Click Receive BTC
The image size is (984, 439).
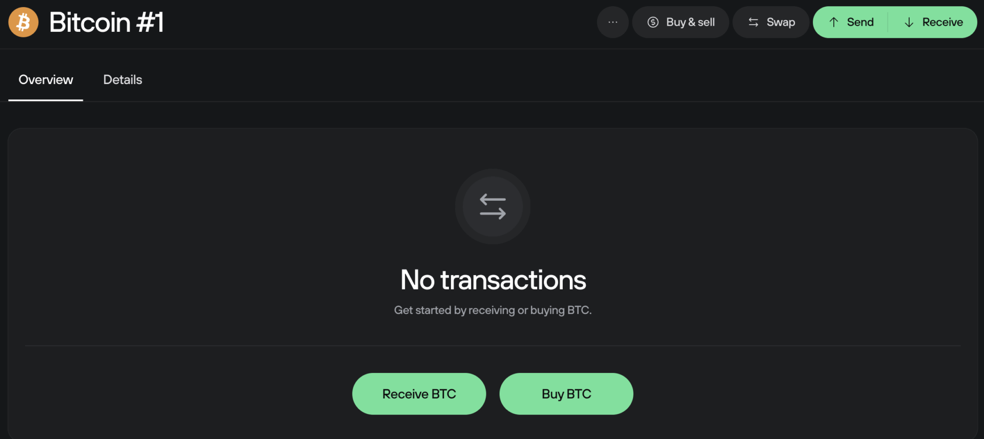click(419, 394)
